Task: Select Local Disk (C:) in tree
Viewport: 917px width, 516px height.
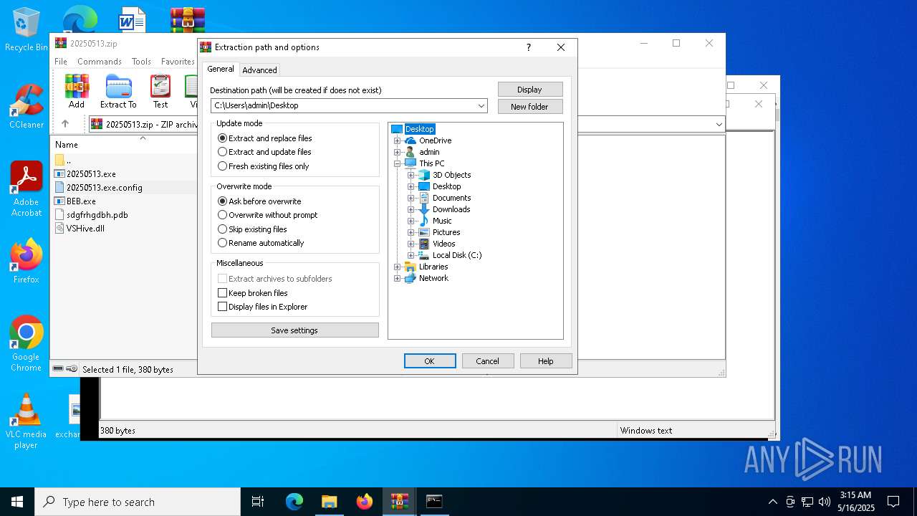Action: [x=457, y=255]
